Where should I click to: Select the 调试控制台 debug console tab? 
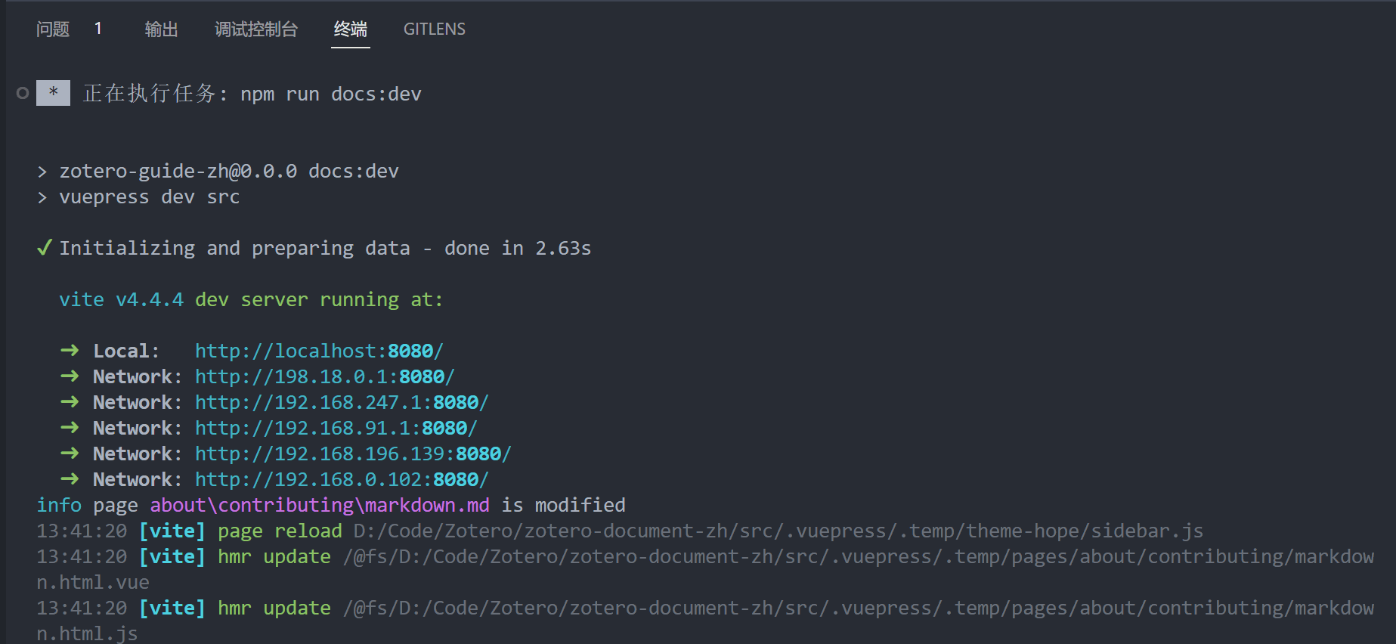(x=256, y=29)
